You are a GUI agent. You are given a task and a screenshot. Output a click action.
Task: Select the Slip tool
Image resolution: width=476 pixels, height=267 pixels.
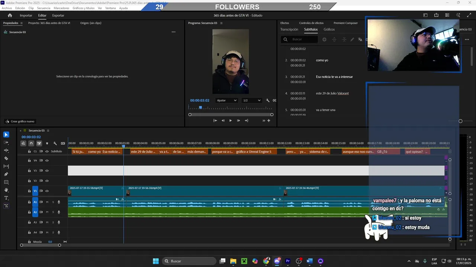[x=6, y=166]
